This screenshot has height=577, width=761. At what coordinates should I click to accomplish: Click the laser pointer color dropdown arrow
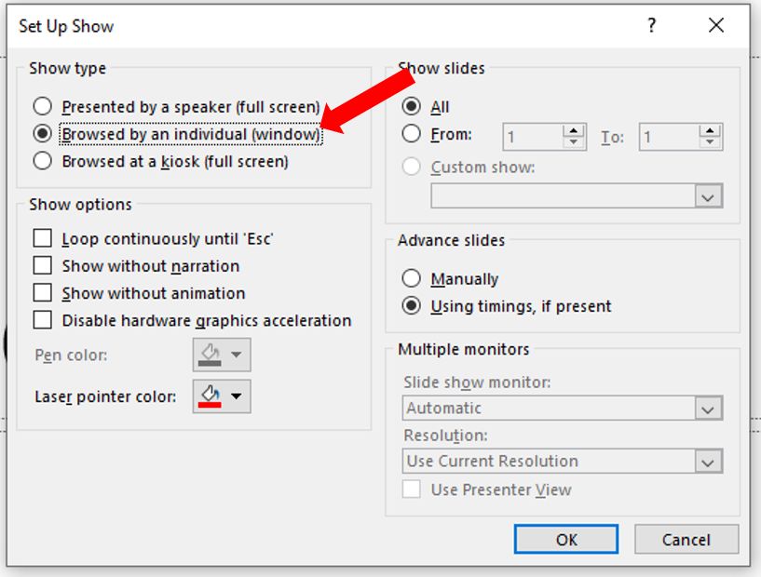pyautogui.click(x=237, y=396)
